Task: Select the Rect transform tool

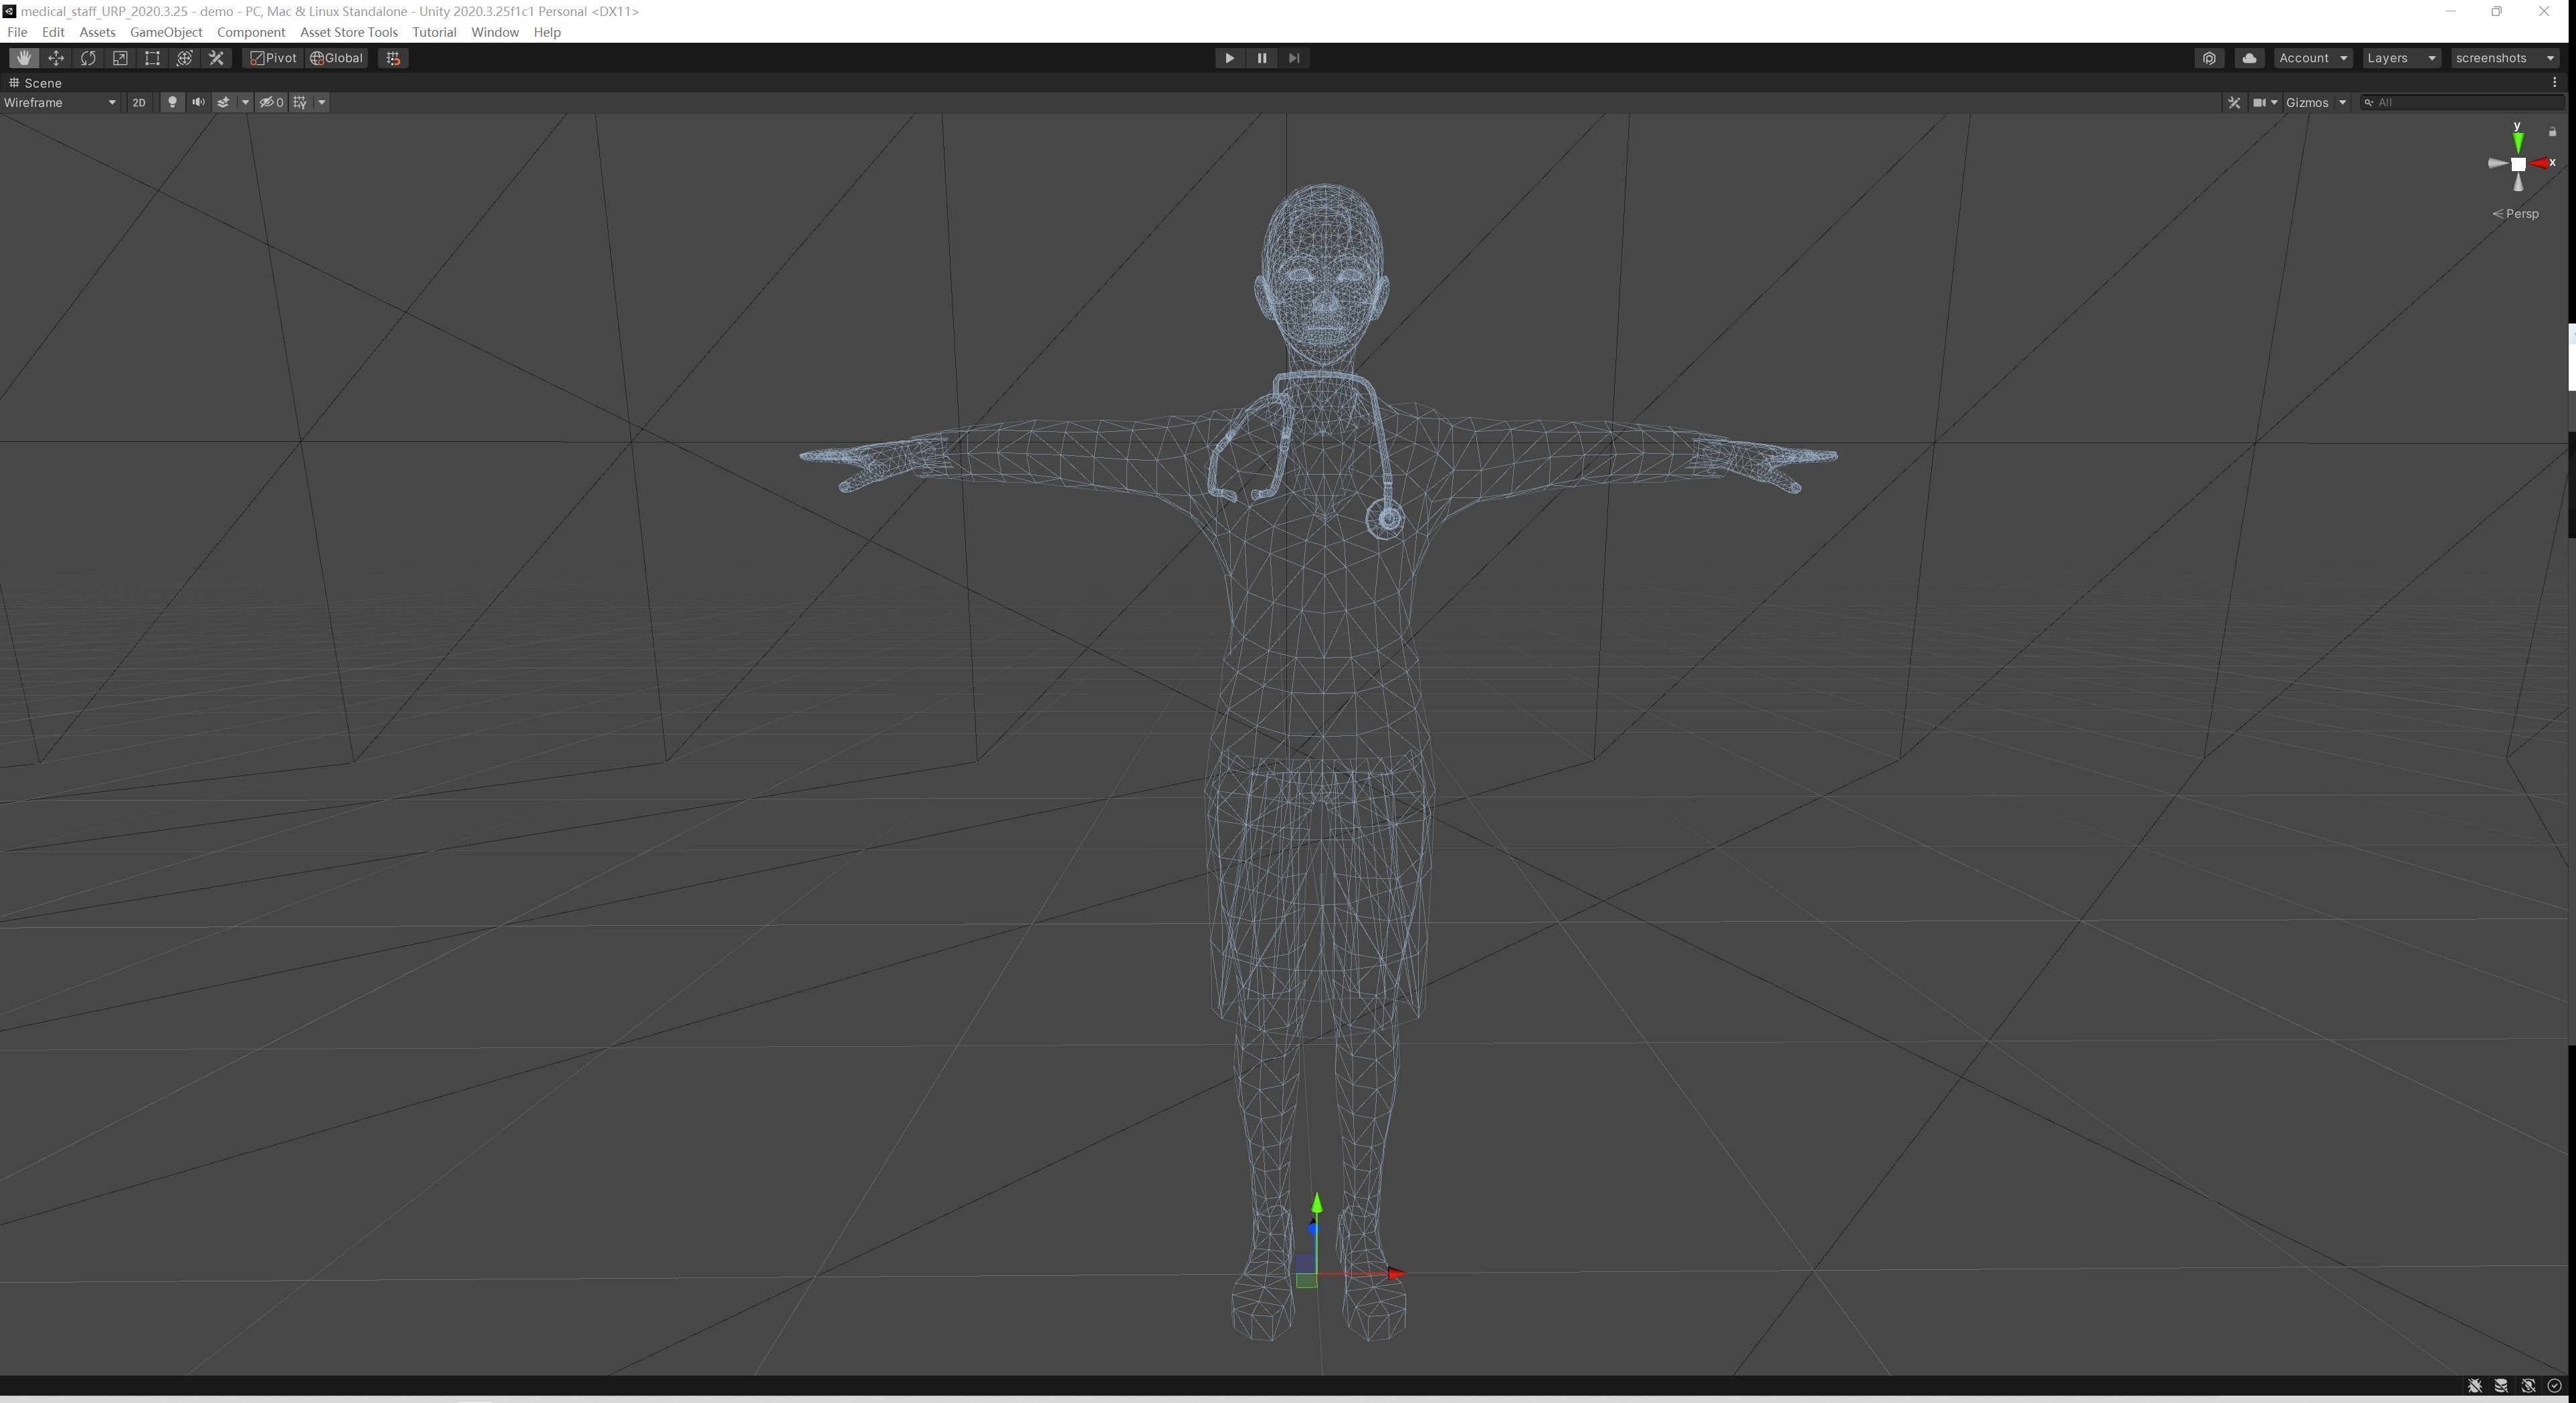Action: pos(152,58)
